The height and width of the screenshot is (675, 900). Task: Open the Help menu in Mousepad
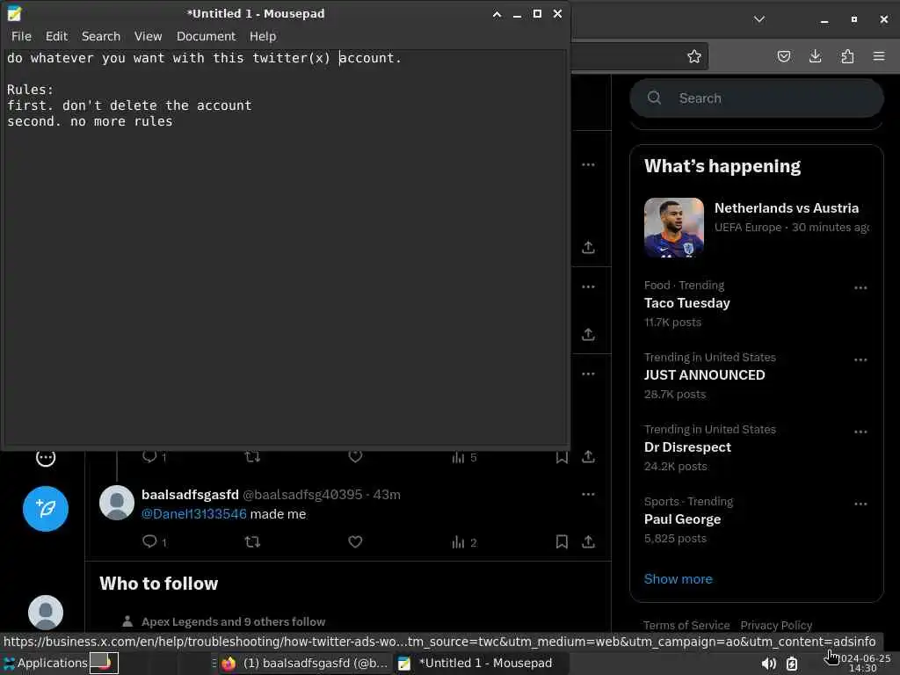click(x=262, y=36)
